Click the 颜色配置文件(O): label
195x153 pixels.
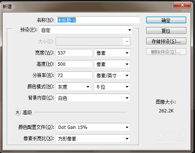36,127
